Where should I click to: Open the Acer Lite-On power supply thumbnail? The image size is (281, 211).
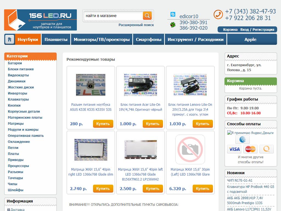click(x=140, y=85)
